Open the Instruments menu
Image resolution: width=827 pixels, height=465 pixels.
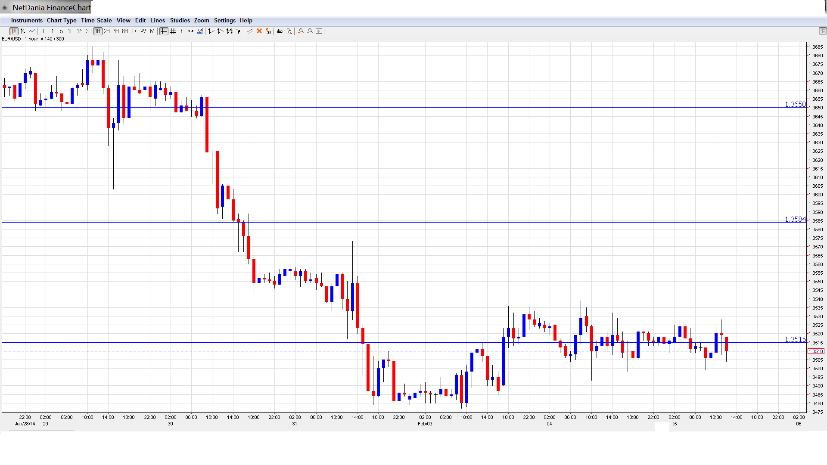27,20
